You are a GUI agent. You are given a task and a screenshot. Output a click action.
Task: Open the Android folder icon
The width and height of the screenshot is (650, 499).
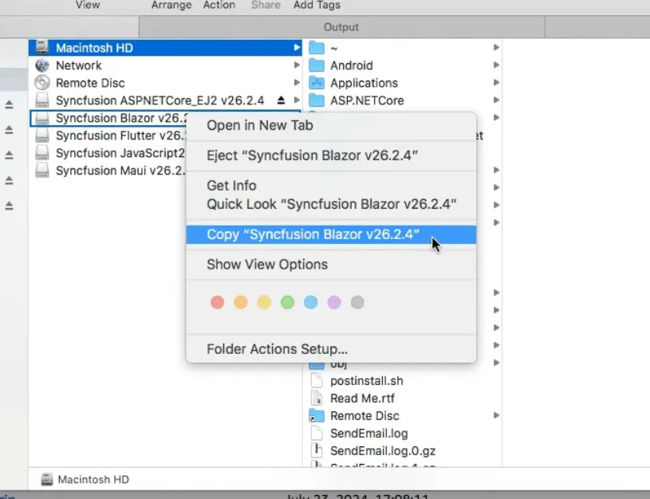[x=318, y=65]
